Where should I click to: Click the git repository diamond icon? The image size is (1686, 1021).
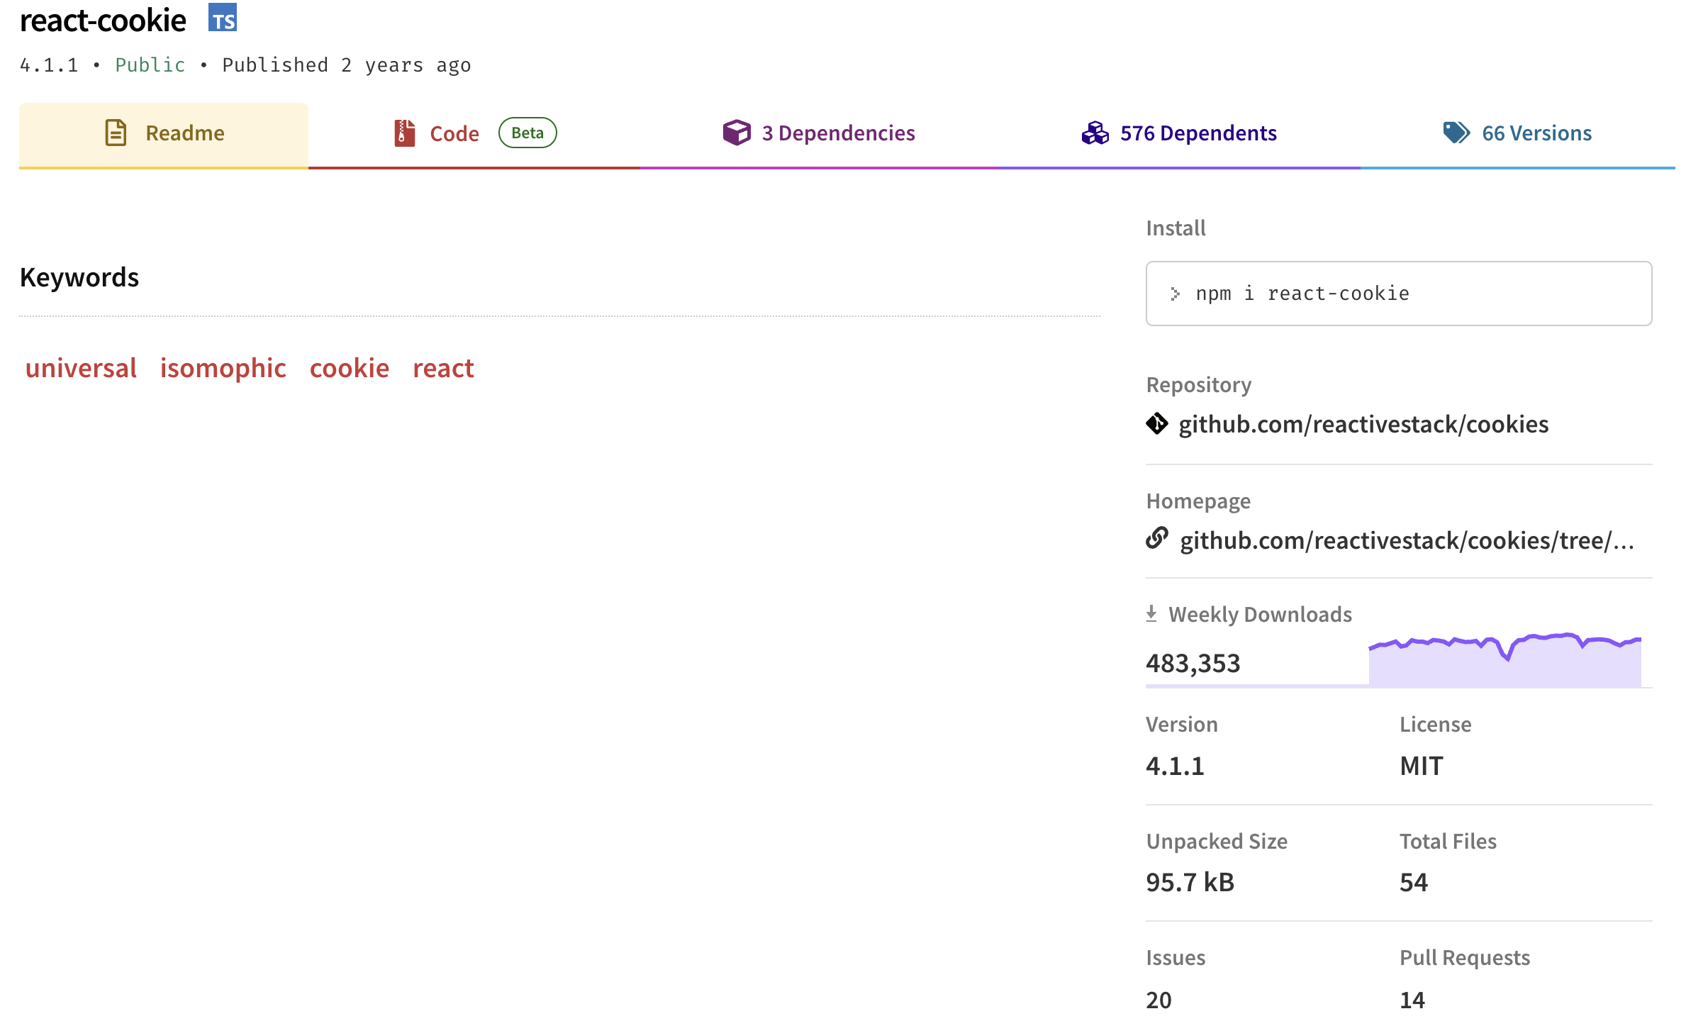coord(1157,424)
